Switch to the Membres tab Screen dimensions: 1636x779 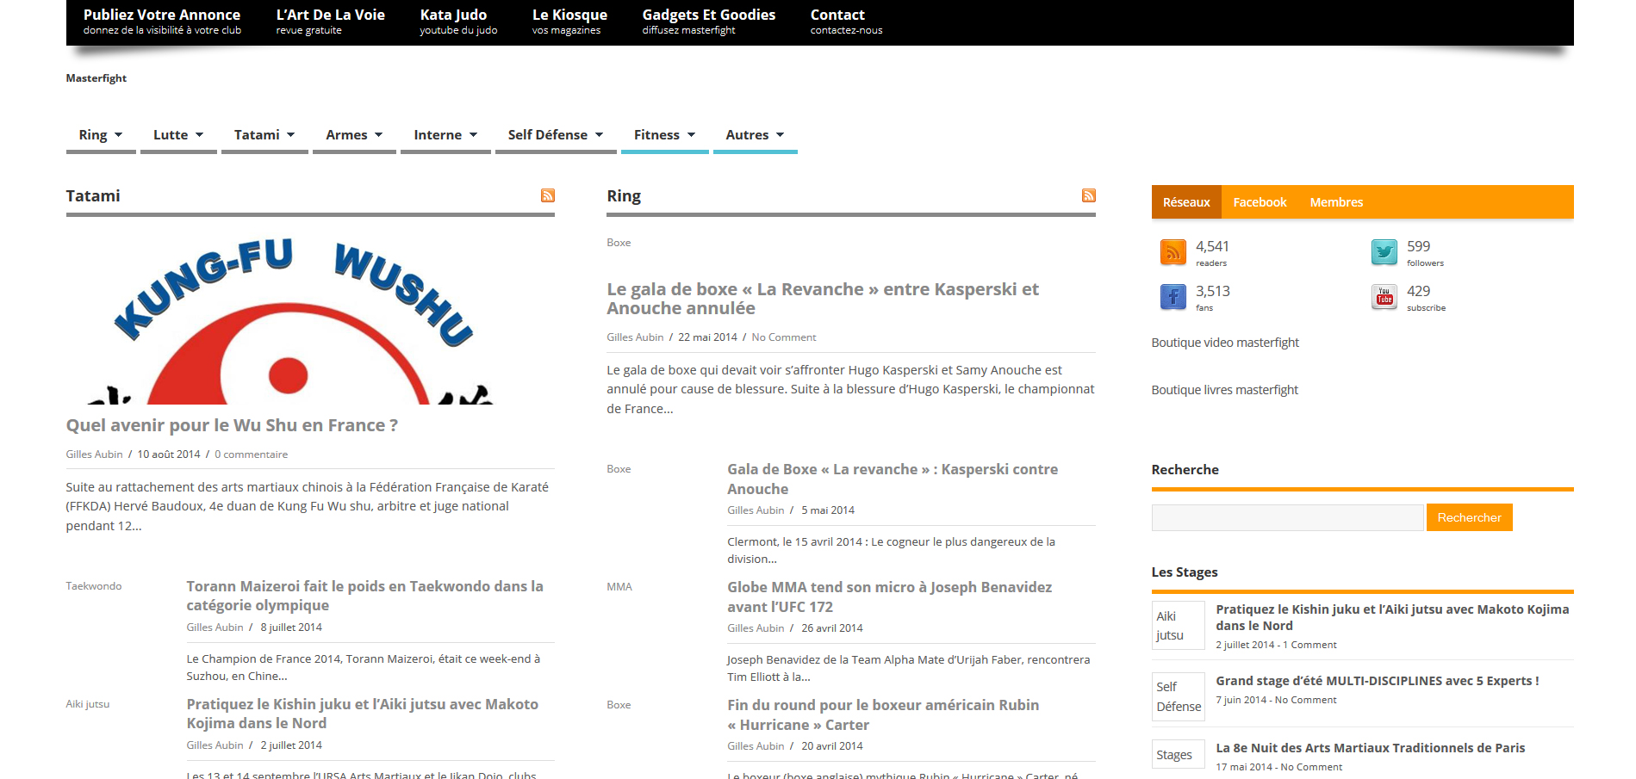[1336, 202]
